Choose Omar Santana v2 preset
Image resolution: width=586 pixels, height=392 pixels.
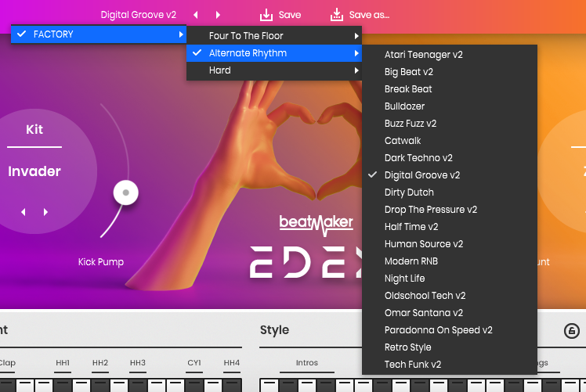tap(450, 313)
